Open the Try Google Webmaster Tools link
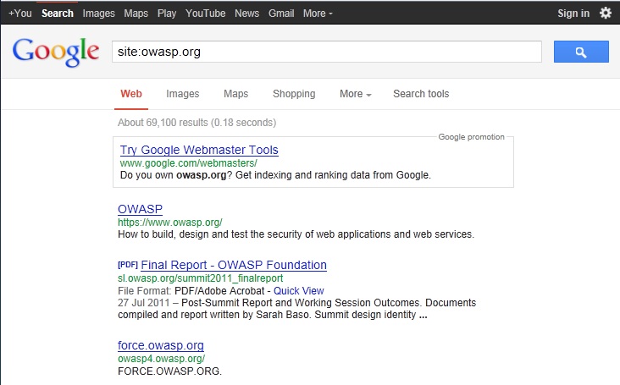 tap(199, 150)
